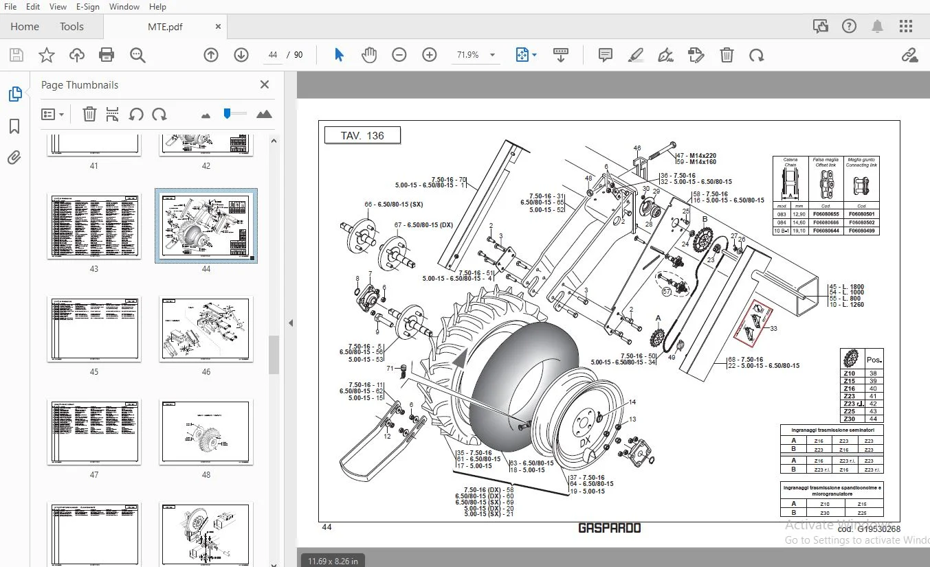Delete selected thumbnail pages
The height and width of the screenshot is (567, 930).
(89, 114)
